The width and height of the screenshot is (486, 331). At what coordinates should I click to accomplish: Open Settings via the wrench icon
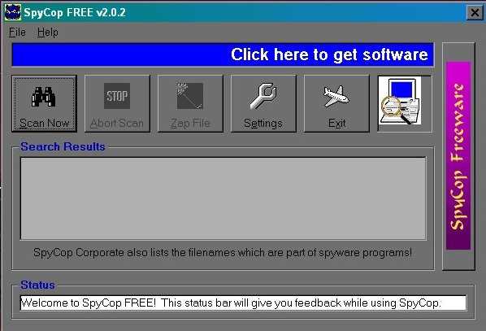click(x=263, y=96)
